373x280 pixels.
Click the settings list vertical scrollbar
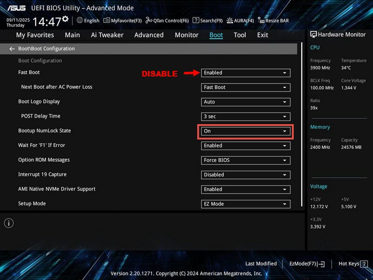coord(302,124)
